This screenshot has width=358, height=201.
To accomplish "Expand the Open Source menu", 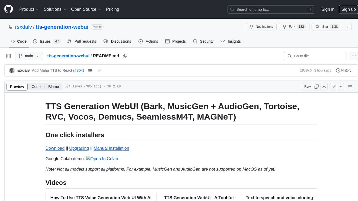I will (86, 9).
